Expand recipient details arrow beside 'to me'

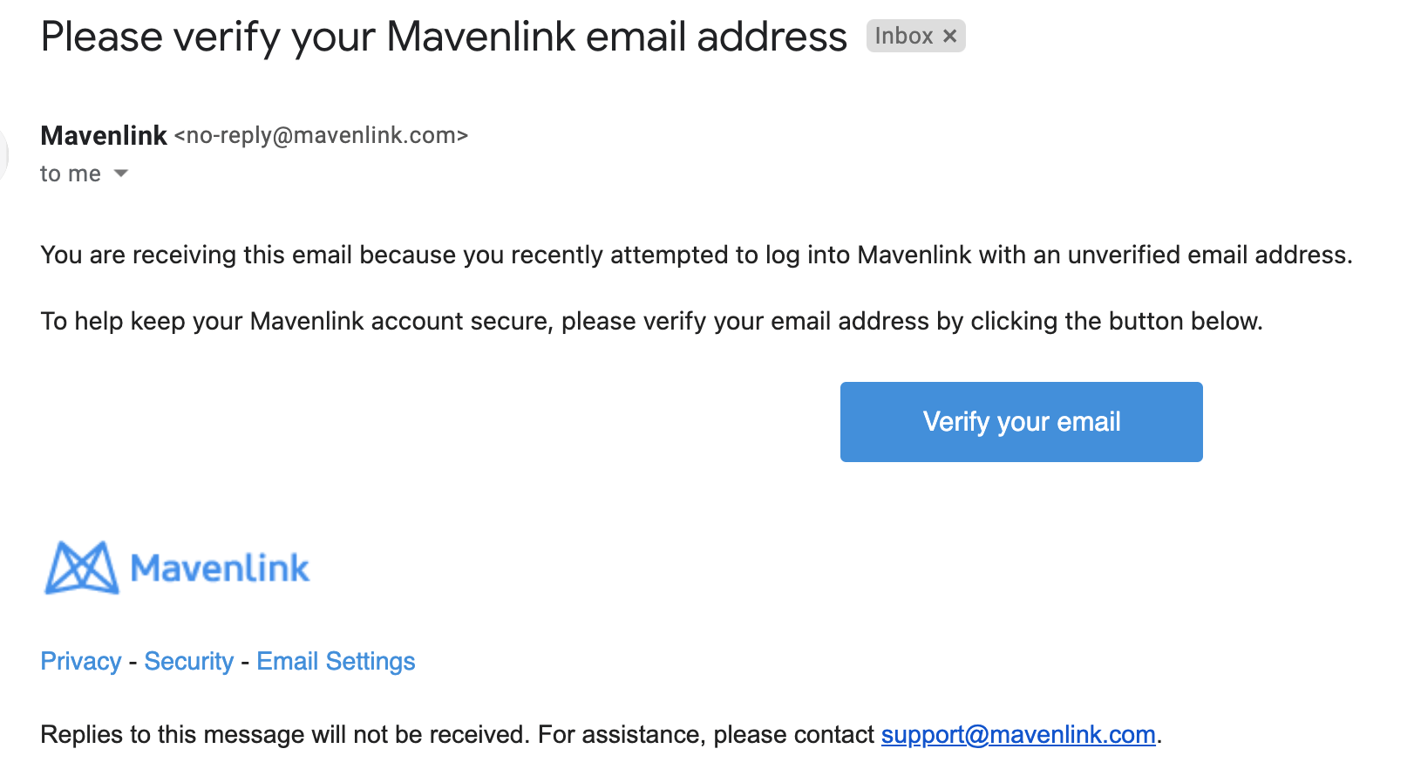pos(121,174)
